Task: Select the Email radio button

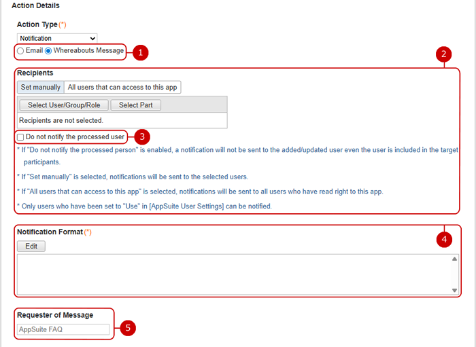Action: (x=20, y=51)
